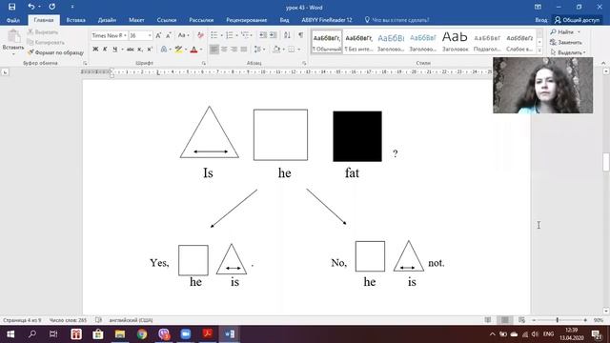Decrease font size with the small A
The image size is (610, 343).
169,35
